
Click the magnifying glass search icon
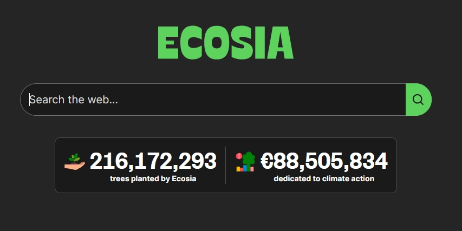point(418,100)
